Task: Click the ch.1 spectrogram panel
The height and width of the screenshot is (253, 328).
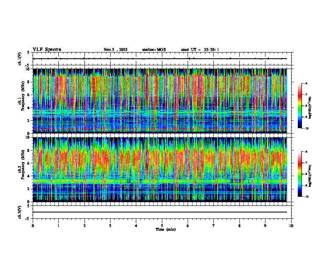Action: point(160,101)
